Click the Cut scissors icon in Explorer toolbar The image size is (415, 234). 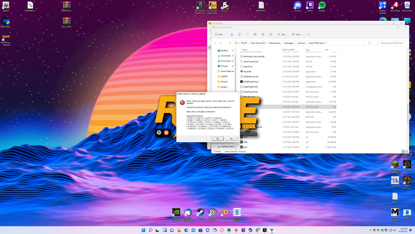232,34
